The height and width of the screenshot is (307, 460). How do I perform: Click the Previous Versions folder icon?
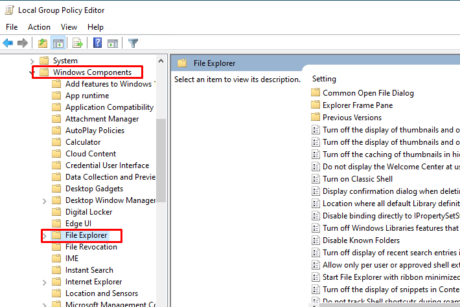pos(316,118)
